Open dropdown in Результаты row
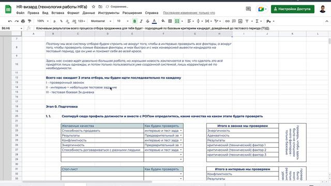Image resolution: width=331 pixels, height=186 pixels. tap(181, 135)
